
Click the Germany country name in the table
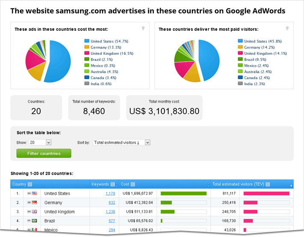coord(53,202)
